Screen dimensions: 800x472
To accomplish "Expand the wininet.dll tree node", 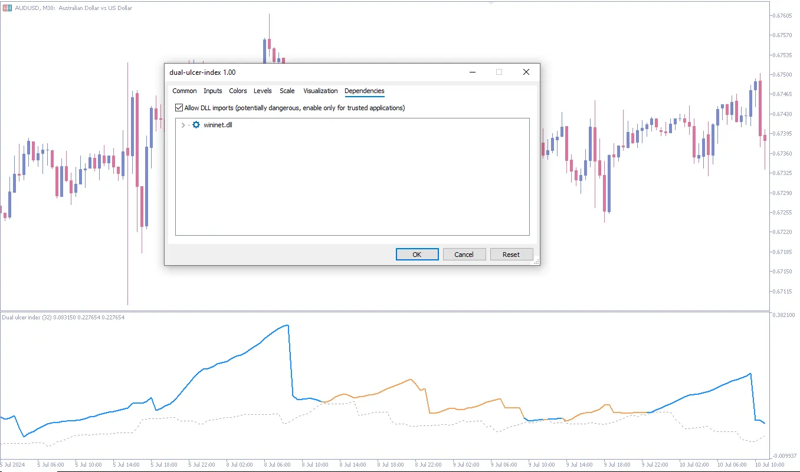I will point(183,125).
